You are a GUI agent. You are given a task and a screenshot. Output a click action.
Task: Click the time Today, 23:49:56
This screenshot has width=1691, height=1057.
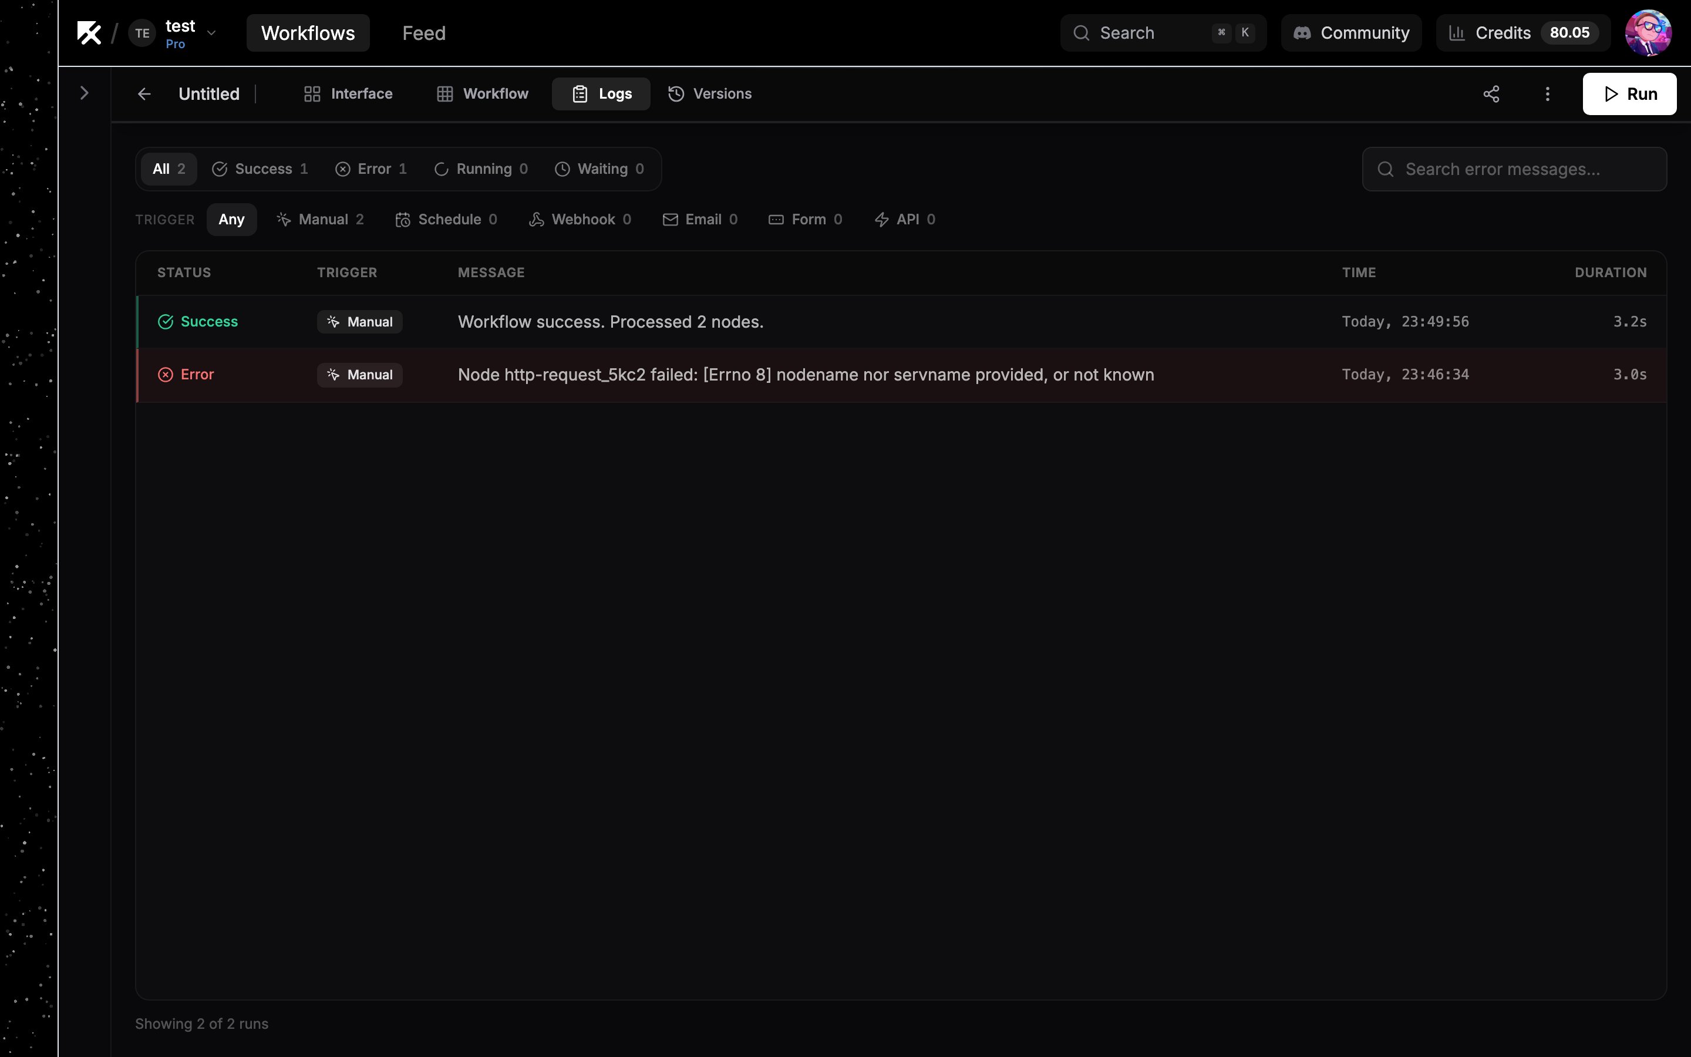[x=1405, y=322]
